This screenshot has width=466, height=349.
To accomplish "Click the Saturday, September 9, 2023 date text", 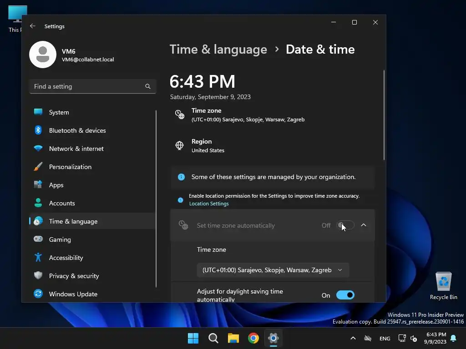I will coord(210,97).
